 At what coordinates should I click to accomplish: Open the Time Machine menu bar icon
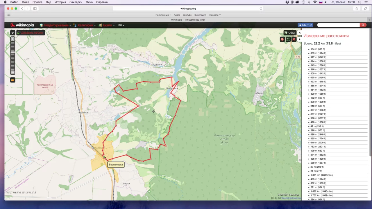click(303, 2)
